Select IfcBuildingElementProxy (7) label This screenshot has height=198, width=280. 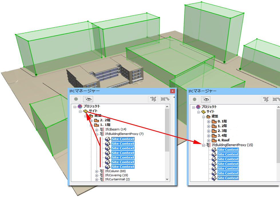pyautogui.click(x=124, y=134)
